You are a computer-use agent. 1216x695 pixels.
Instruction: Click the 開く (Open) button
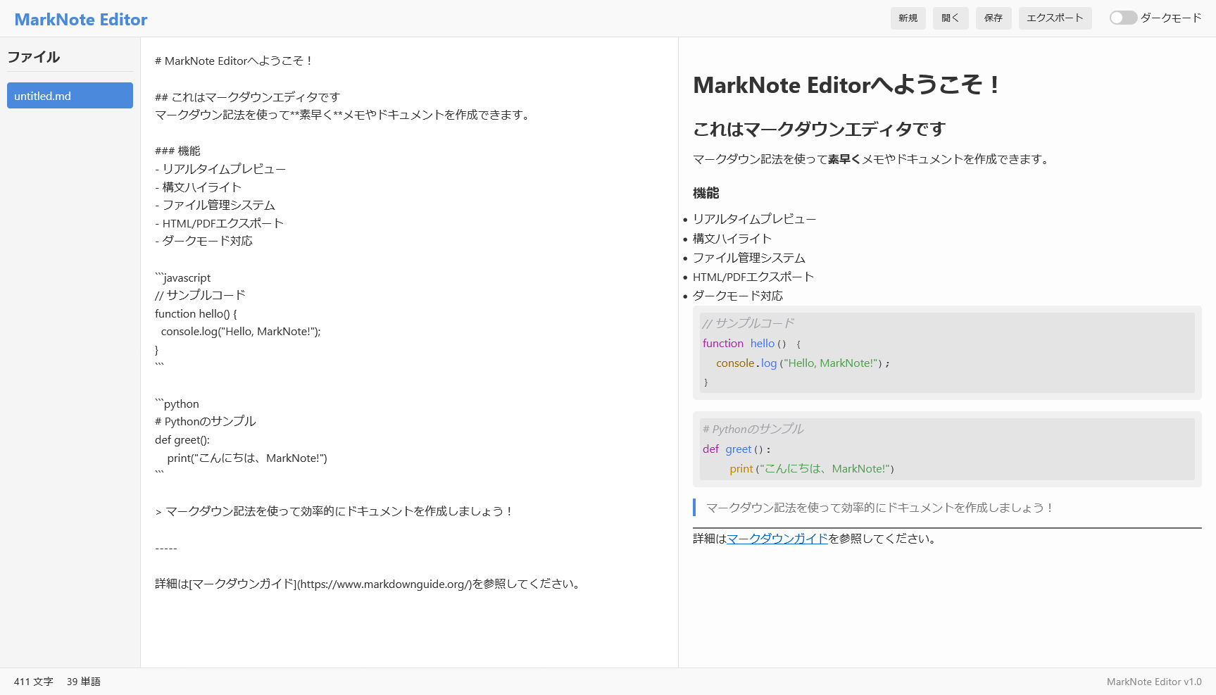point(951,18)
